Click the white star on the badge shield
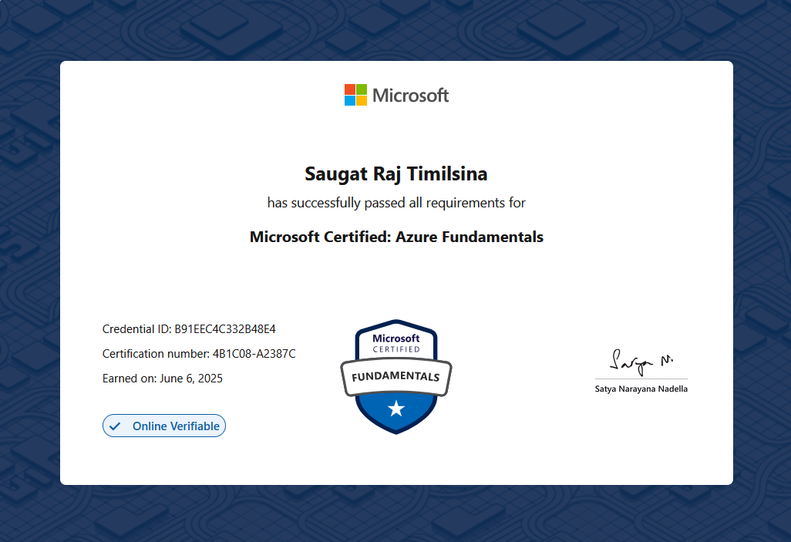The height and width of the screenshot is (542, 791). click(395, 407)
